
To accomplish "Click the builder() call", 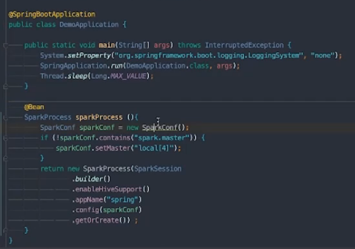I will point(91,179).
